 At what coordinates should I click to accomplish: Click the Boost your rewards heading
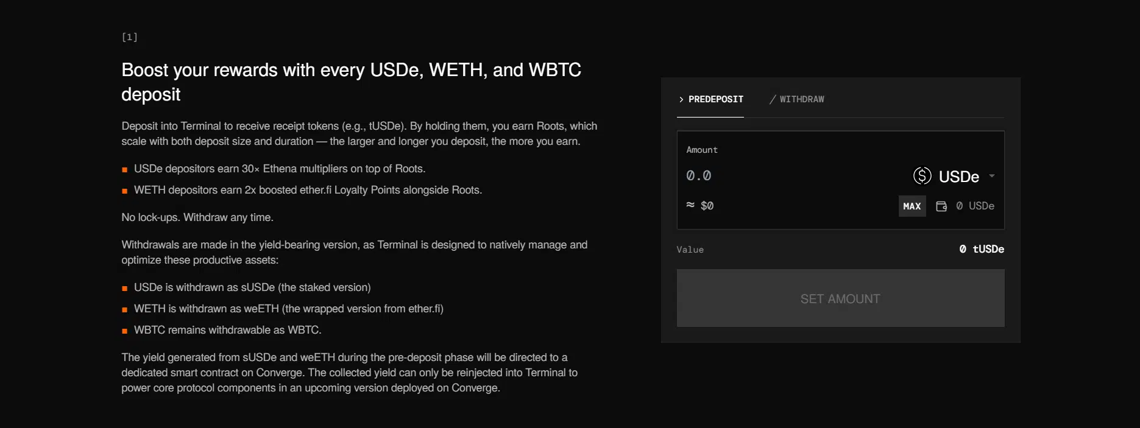pyautogui.click(x=351, y=82)
